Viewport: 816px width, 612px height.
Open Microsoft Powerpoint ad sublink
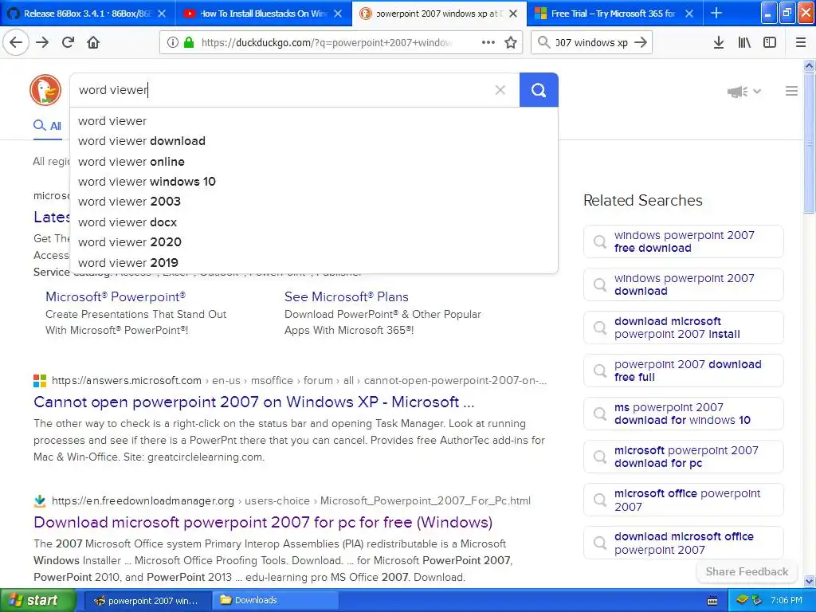click(116, 296)
